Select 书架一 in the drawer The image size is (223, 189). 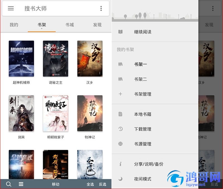point(155,64)
